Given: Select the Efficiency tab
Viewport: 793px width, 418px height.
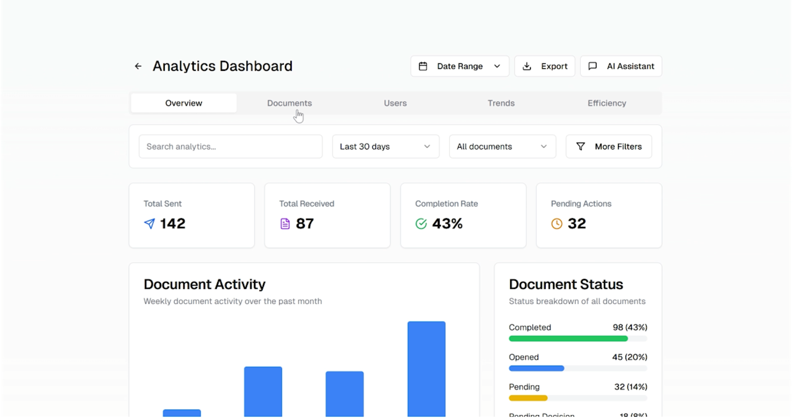Looking at the screenshot, I should point(606,103).
